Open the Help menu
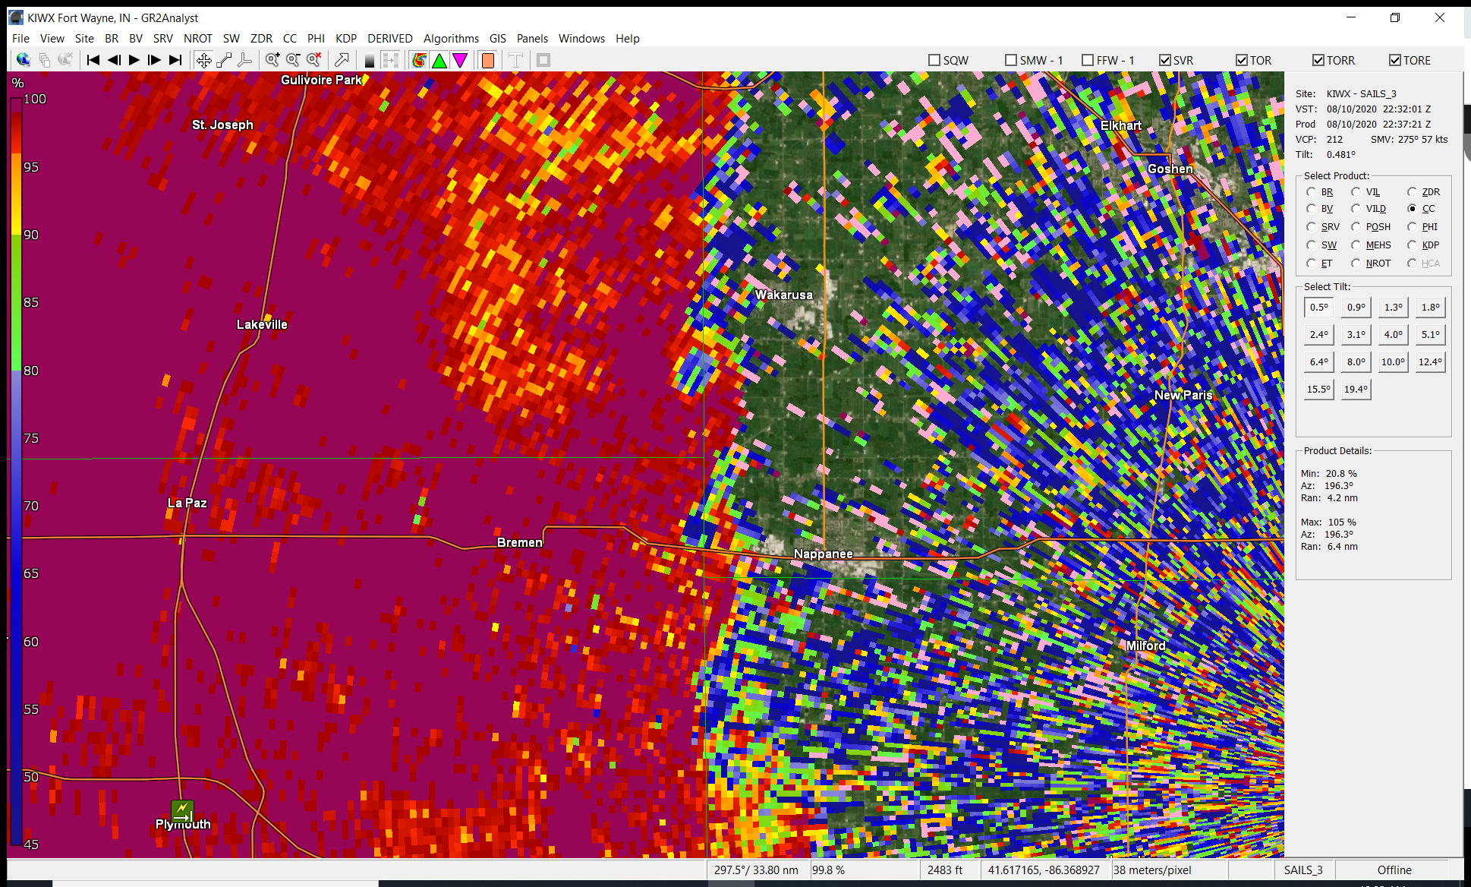The image size is (1471, 887). coord(628,39)
